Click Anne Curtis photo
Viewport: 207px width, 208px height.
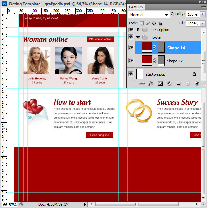pyautogui.click(x=100, y=60)
